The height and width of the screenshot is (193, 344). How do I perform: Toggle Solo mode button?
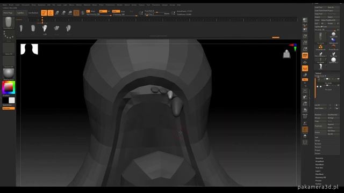(305, 136)
